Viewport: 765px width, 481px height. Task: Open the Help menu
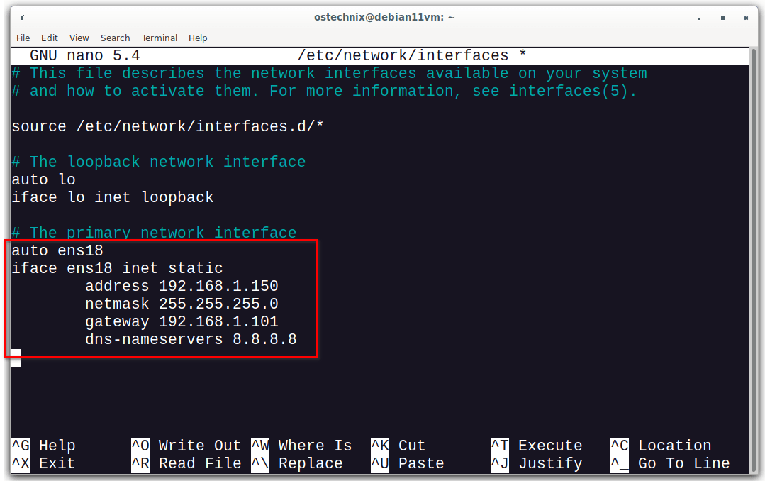pos(198,38)
